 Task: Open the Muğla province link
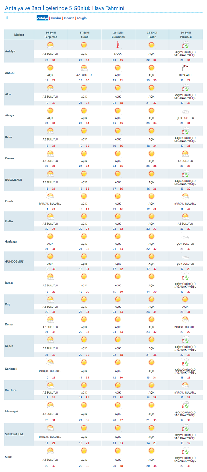click(x=82, y=18)
